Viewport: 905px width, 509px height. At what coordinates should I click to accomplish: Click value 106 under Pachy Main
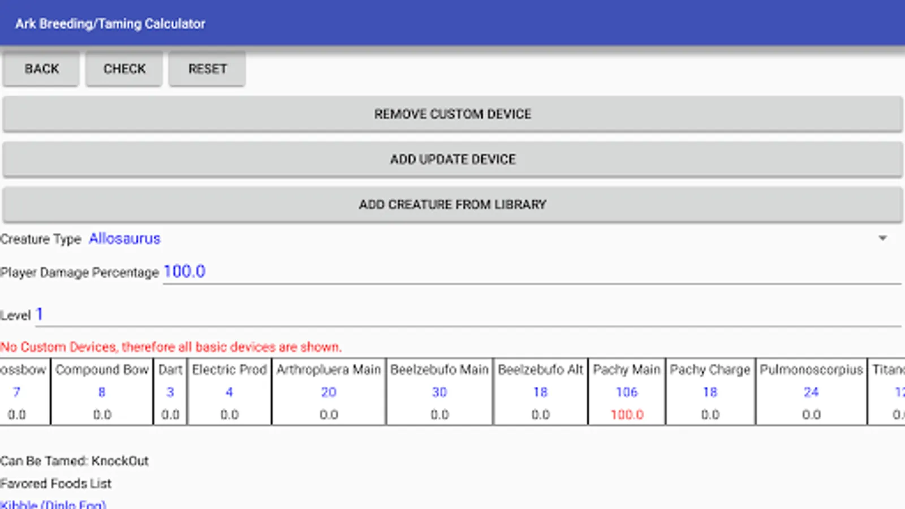(627, 392)
